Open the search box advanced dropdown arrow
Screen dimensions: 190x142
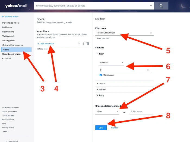click(151, 6)
